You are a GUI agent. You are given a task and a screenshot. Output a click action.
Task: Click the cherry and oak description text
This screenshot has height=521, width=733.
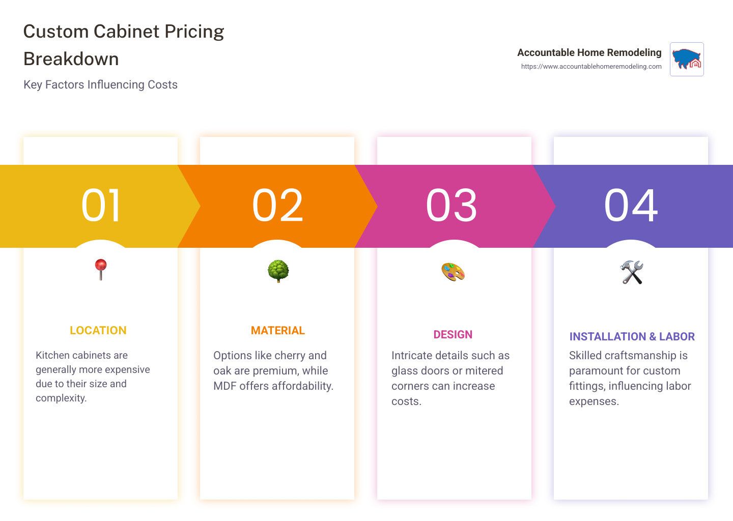(x=273, y=370)
